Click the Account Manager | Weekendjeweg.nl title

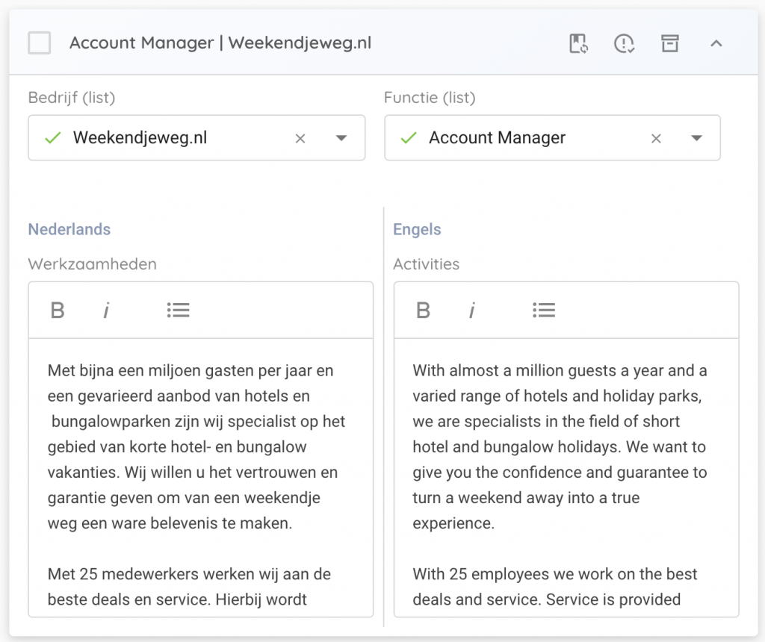220,43
